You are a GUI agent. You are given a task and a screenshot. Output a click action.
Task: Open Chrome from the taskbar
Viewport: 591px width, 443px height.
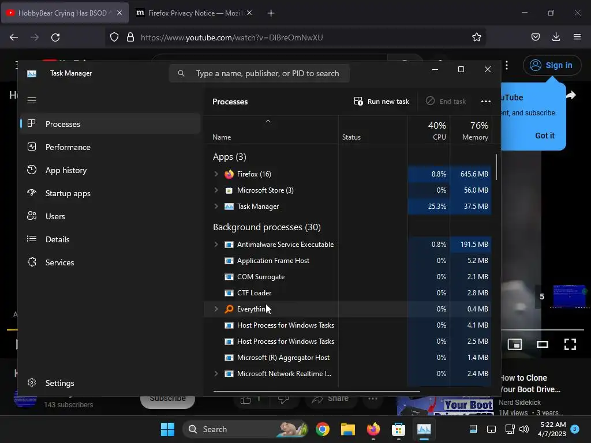[x=322, y=429]
